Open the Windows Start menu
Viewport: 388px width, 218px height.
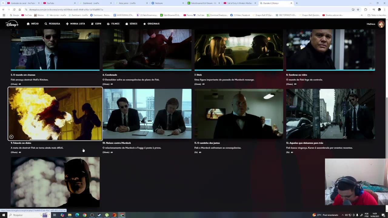[4, 215]
